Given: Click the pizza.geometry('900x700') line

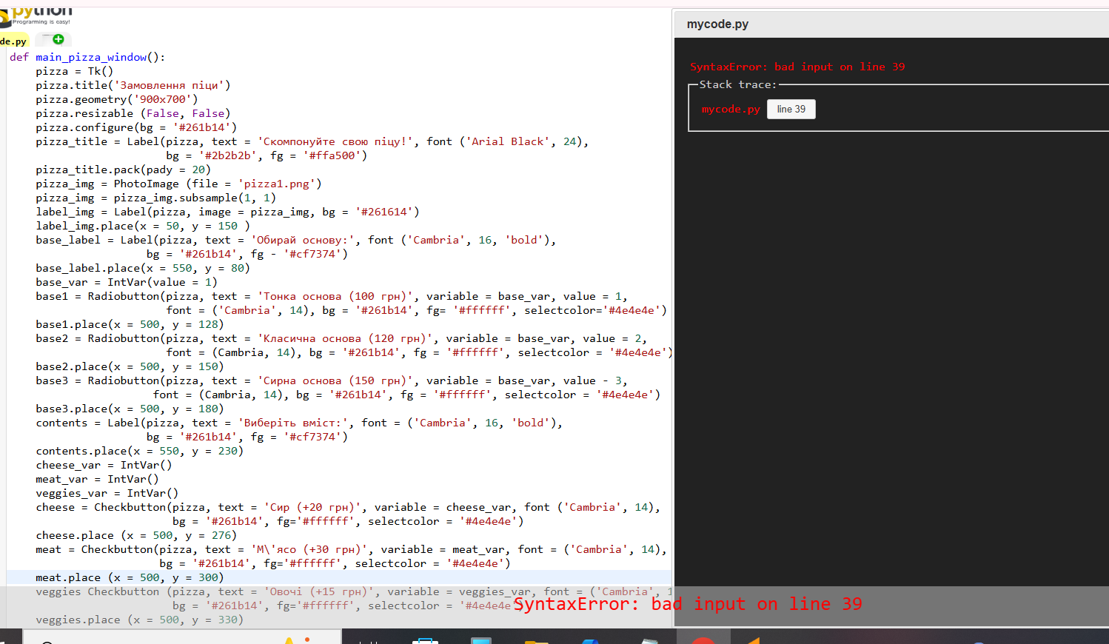Looking at the screenshot, I should click(x=117, y=99).
